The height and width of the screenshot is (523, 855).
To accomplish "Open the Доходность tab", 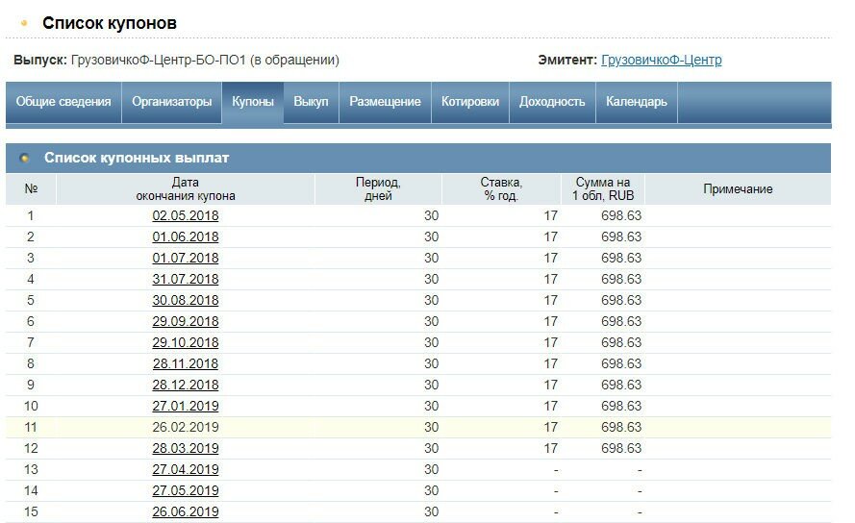I will click(552, 102).
